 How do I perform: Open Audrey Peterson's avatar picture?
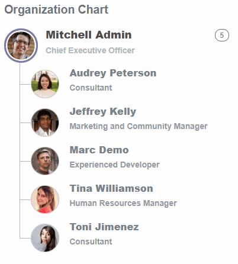(x=45, y=84)
